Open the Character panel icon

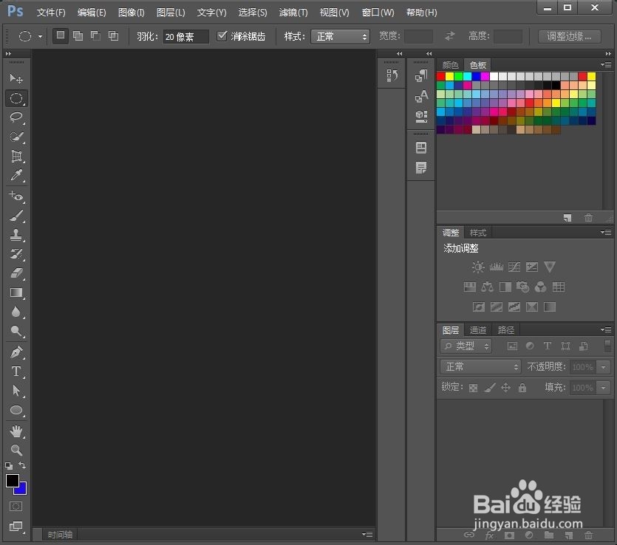click(421, 96)
